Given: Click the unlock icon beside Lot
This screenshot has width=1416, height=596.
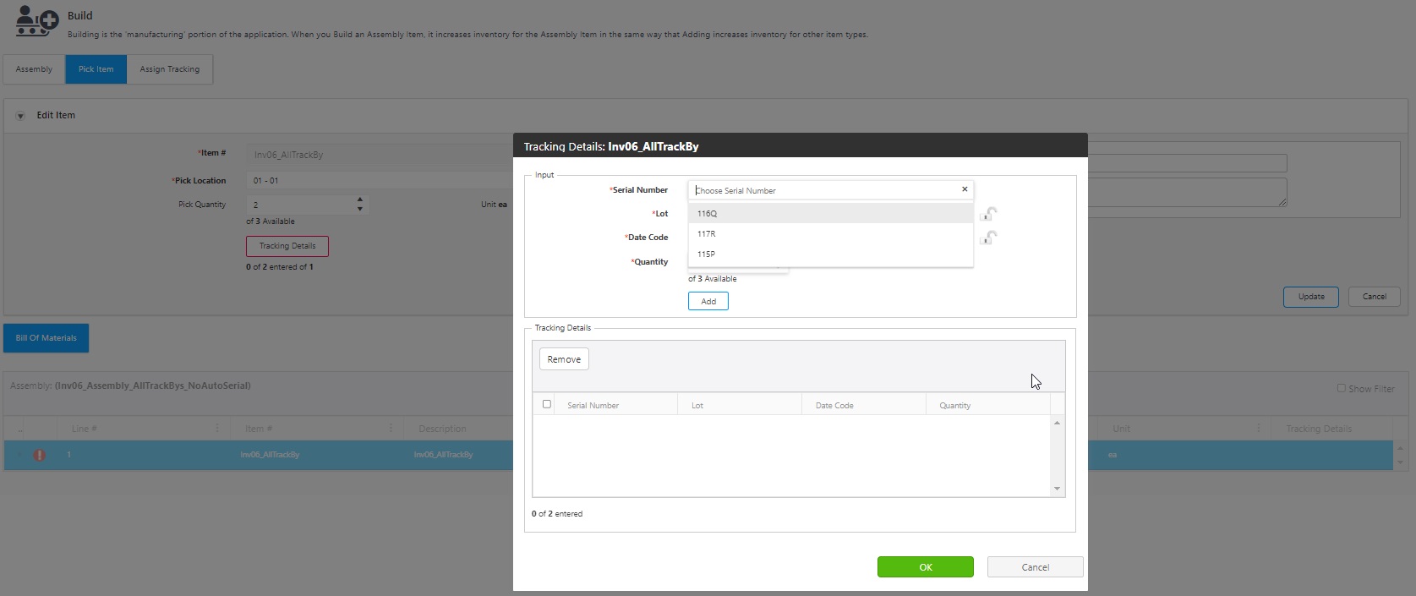Looking at the screenshot, I should point(987,214).
